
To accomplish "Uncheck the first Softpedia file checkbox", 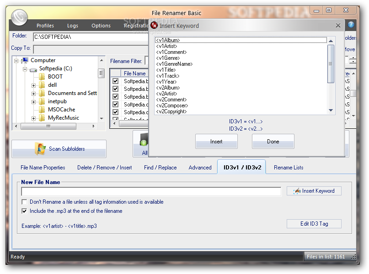I will pyautogui.click(x=115, y=81).
